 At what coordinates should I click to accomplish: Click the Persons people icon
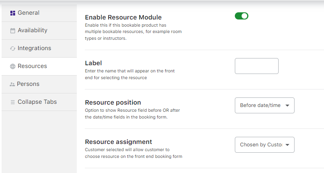(x=12, y=84)
